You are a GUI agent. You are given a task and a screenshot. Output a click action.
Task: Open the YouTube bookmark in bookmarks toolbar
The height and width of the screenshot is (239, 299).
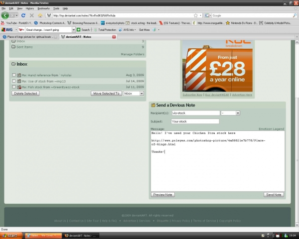click(17, 23)
